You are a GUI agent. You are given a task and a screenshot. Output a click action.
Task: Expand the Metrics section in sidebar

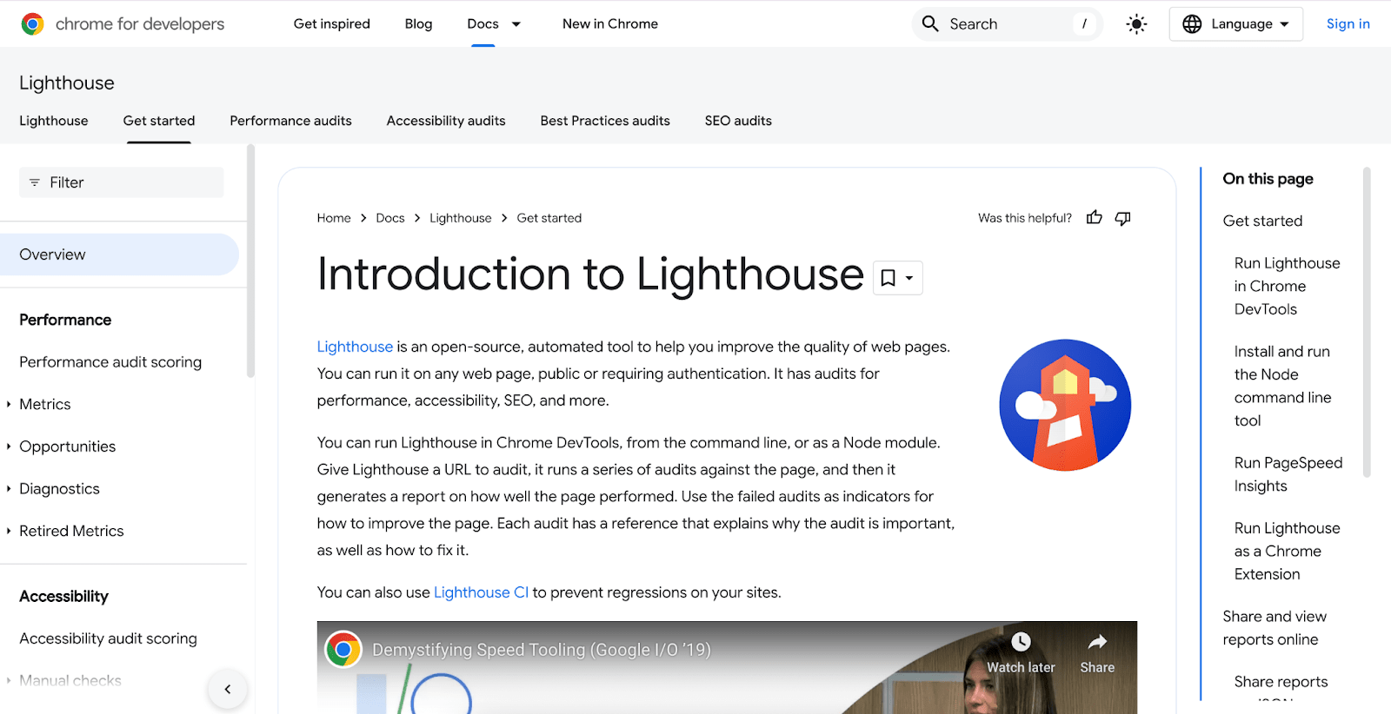(x=9, y=405)
